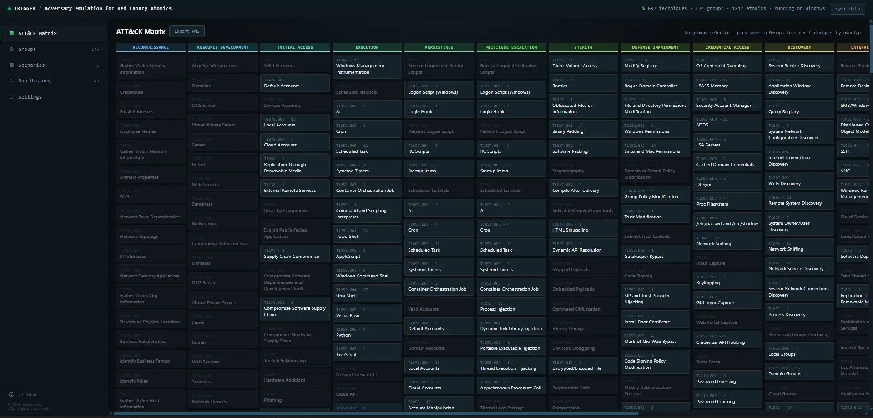Click the info icon beside v1.10.0
This screenshot has width=873, height=418.
click(x=11, y=394)
